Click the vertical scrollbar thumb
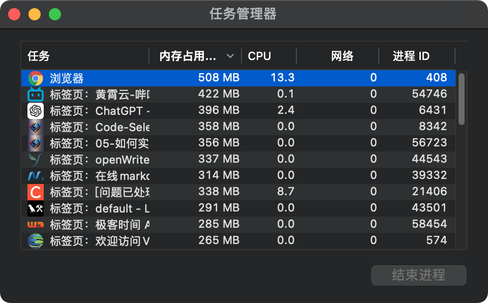 point(462,99)
